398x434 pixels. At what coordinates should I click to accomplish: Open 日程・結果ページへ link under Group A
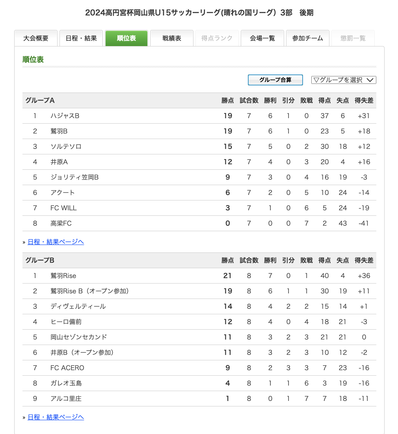point(56,242)
